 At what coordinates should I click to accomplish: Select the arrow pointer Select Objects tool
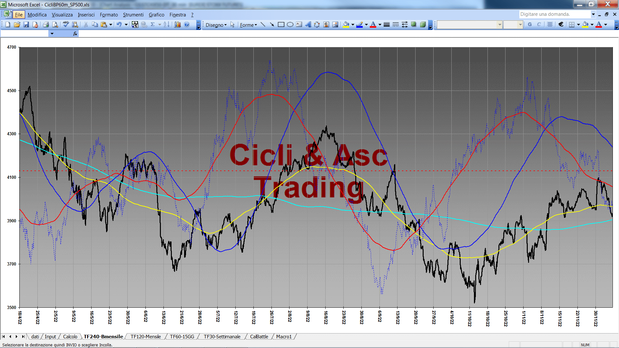point(232,24)
